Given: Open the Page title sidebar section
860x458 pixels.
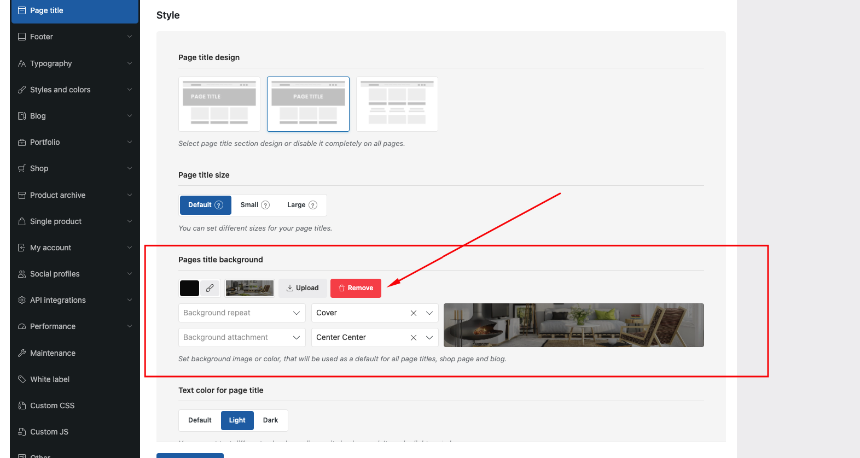Looking at the screenshot, I should [74, 11].
